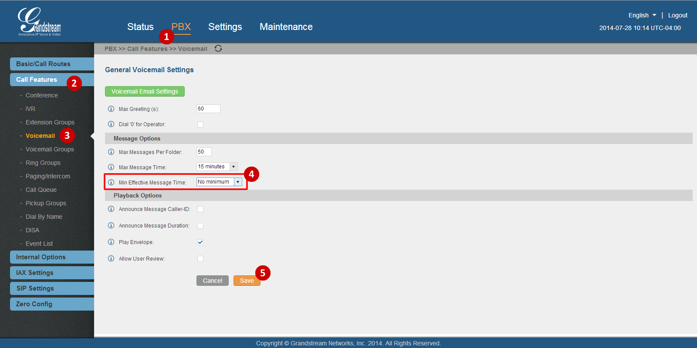Screen dimensions: 697x348
Task: Show info for Min Effective Message Time
Action: click(x=111, y=183)
